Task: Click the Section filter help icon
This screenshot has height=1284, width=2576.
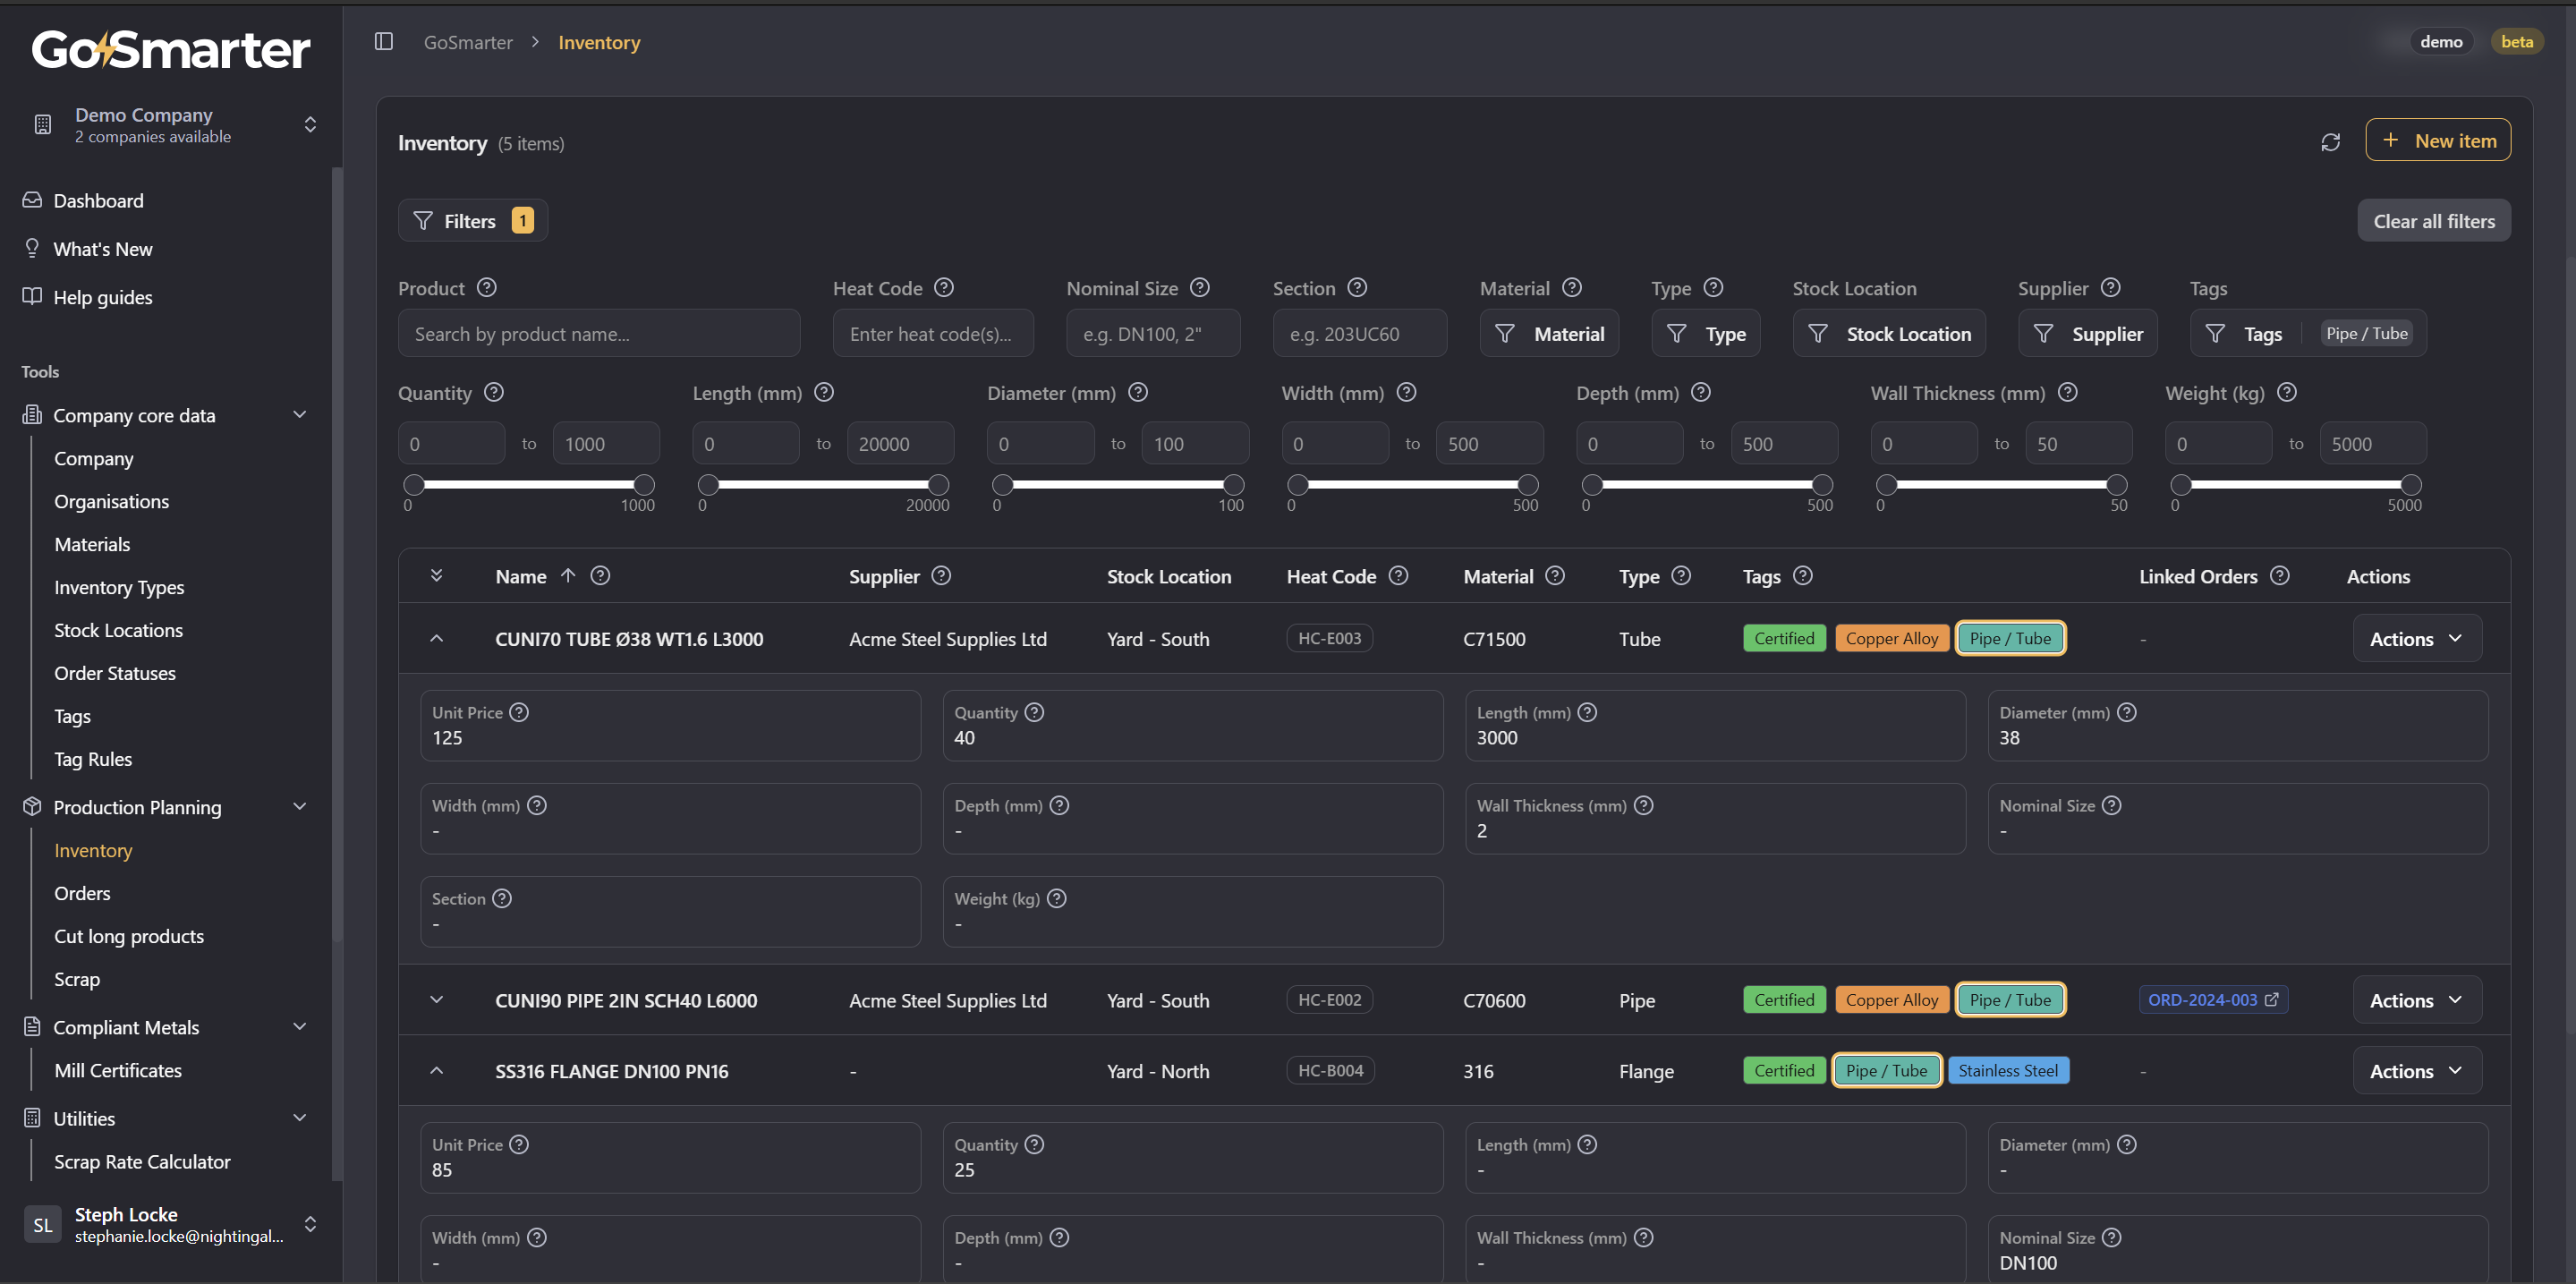Action: [1357, 288]
